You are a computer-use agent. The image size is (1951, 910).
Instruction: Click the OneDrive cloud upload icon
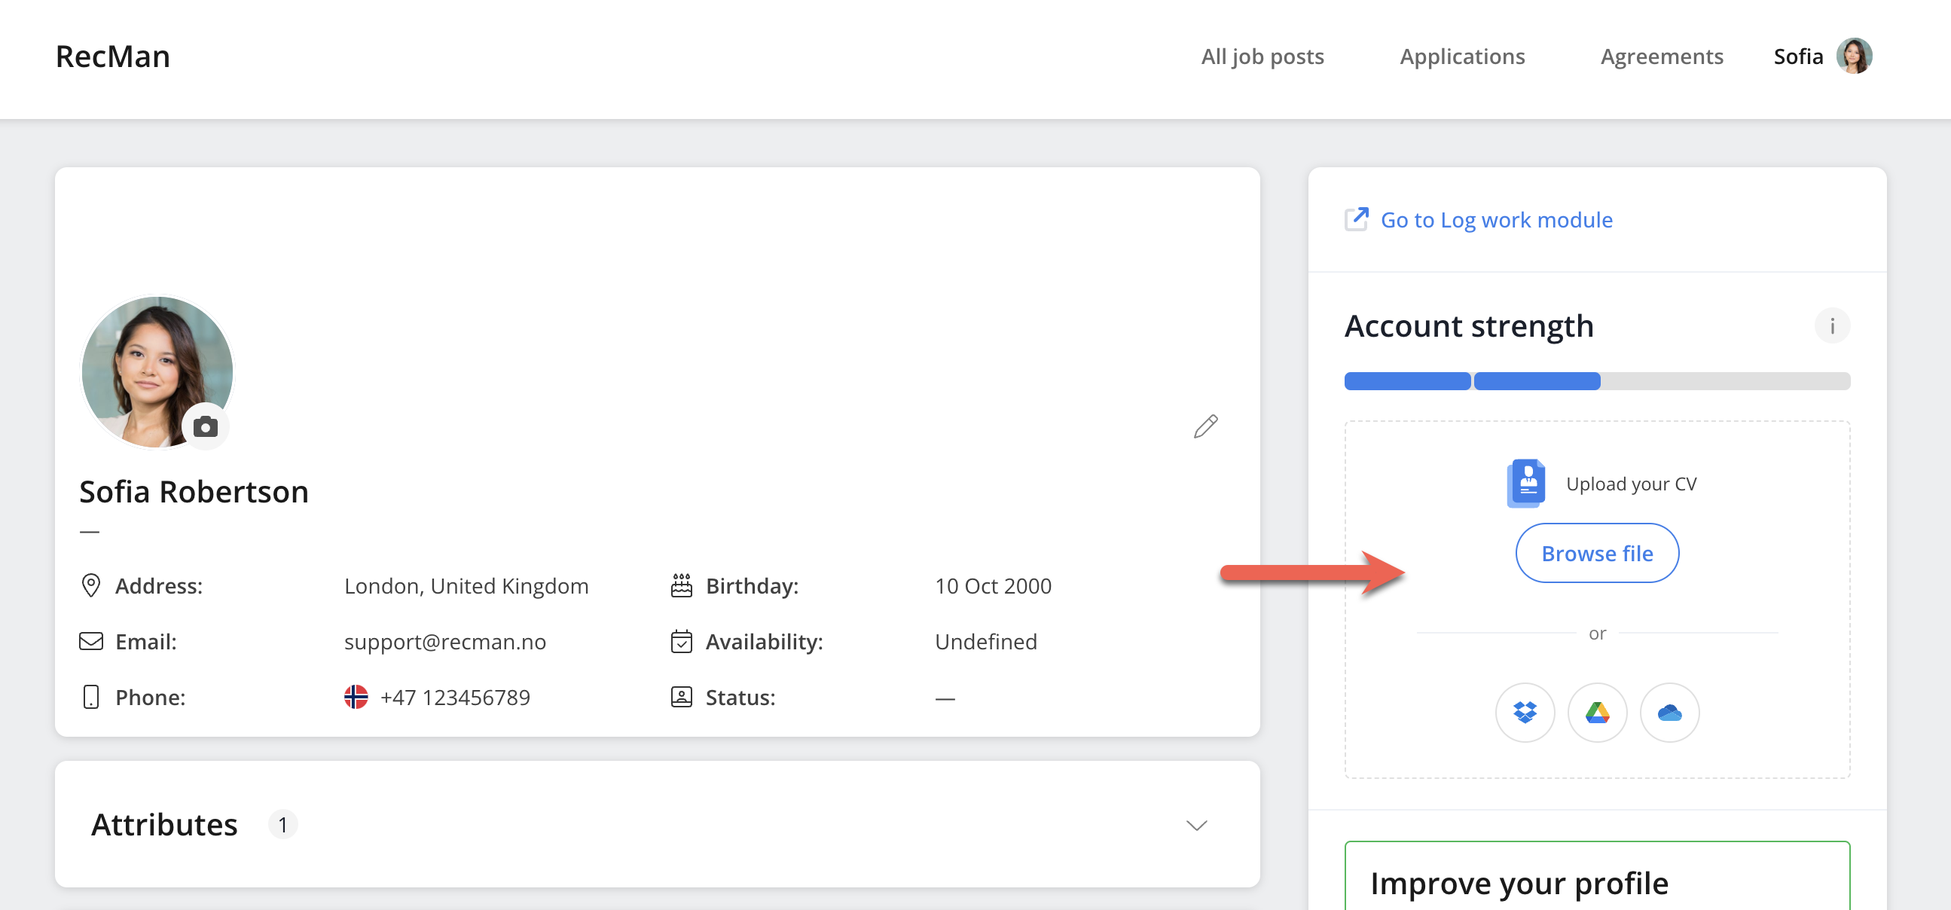click(x=1669, y=712)
